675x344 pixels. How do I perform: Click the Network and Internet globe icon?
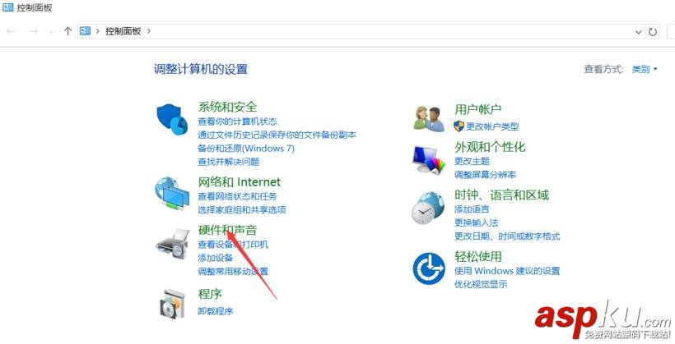(172, 193)
